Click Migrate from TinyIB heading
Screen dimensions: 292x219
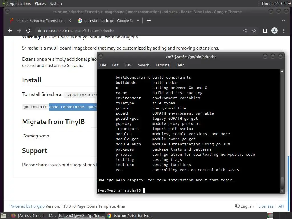(x=53, y=122)
